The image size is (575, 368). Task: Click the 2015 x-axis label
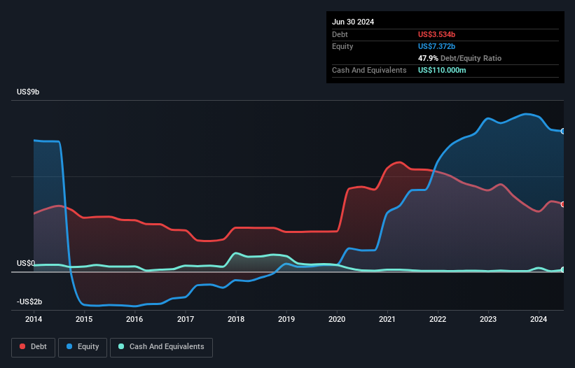84,319
